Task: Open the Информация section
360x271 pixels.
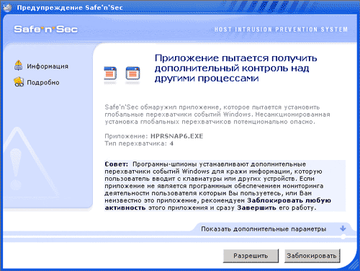Action: tap(48, 66)
